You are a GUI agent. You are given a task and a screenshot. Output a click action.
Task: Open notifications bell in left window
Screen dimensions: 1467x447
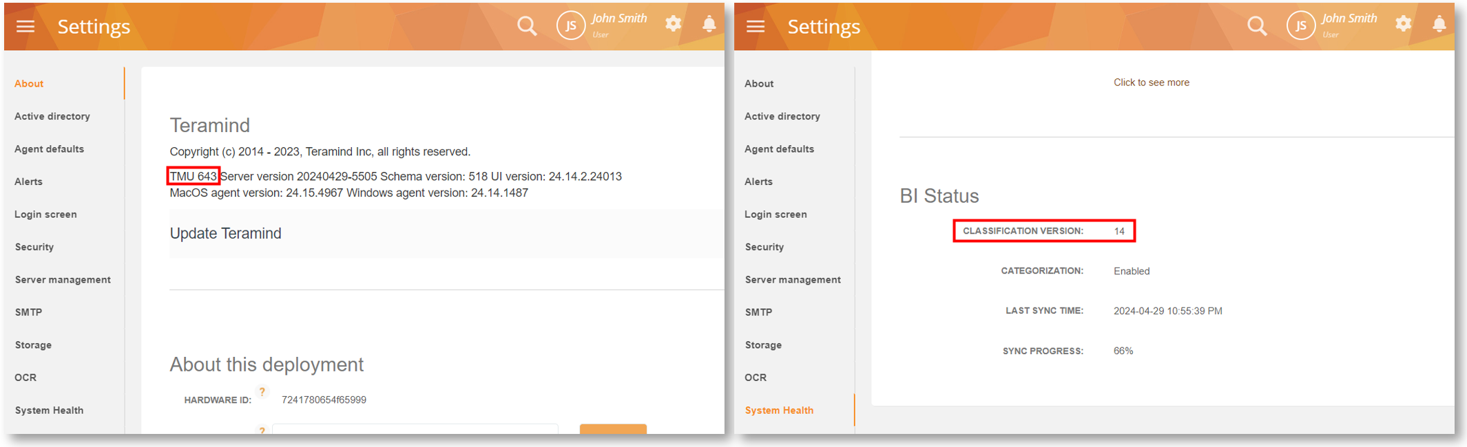709,24
